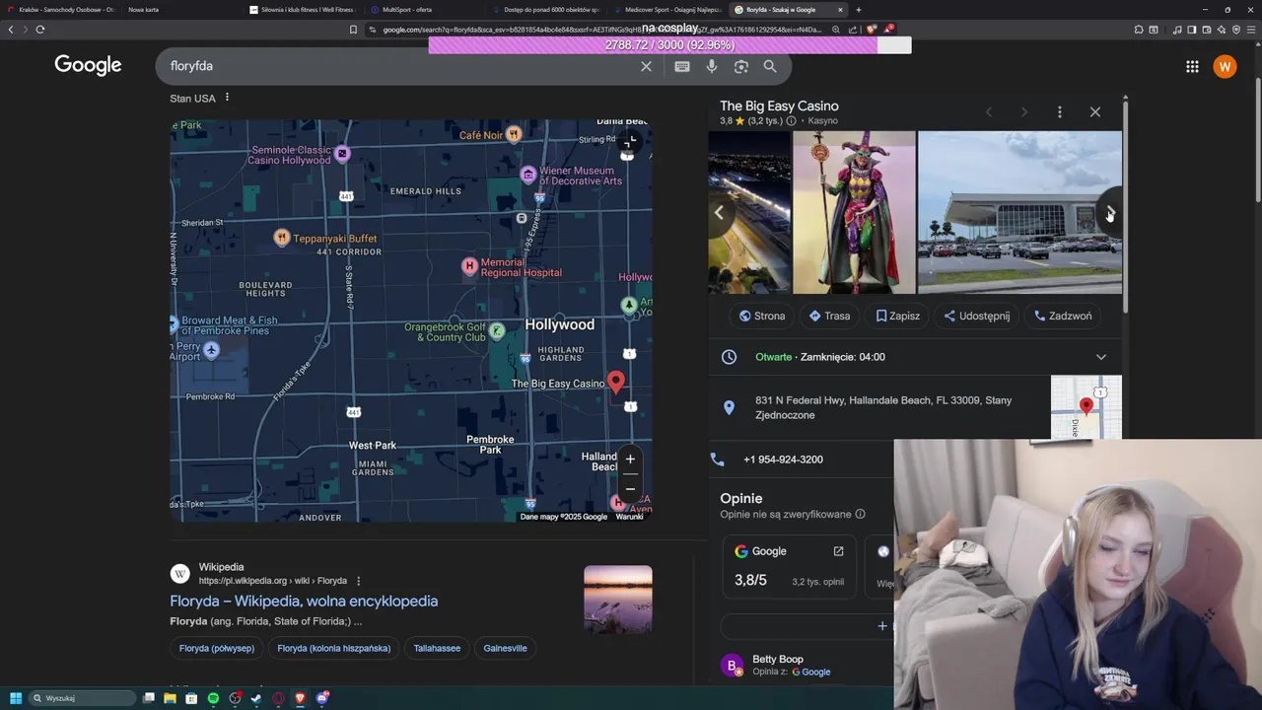Close The Big Easy Casino panel

click(x=1094, y=111)
